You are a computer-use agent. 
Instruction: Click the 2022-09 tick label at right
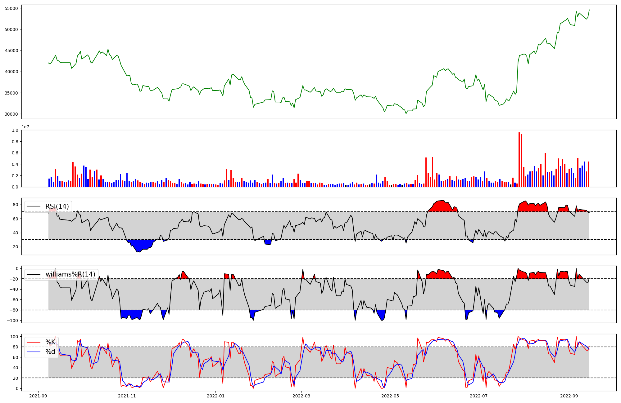click(569, 396)
